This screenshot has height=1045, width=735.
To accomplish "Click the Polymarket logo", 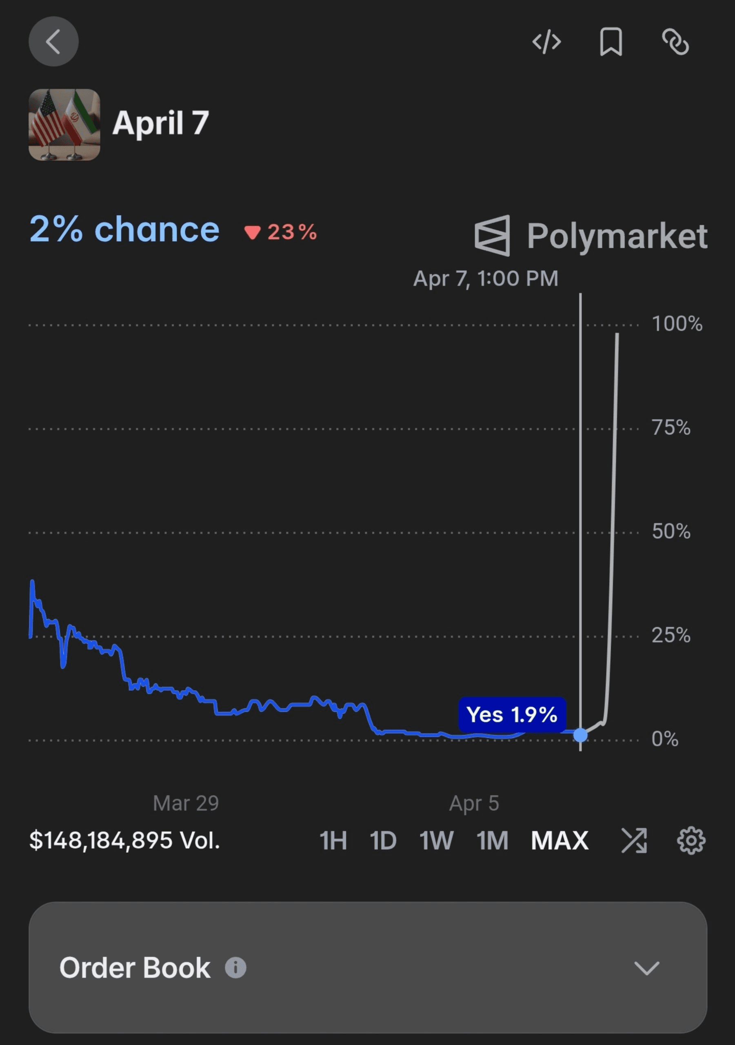I will [x=591, y=236].
